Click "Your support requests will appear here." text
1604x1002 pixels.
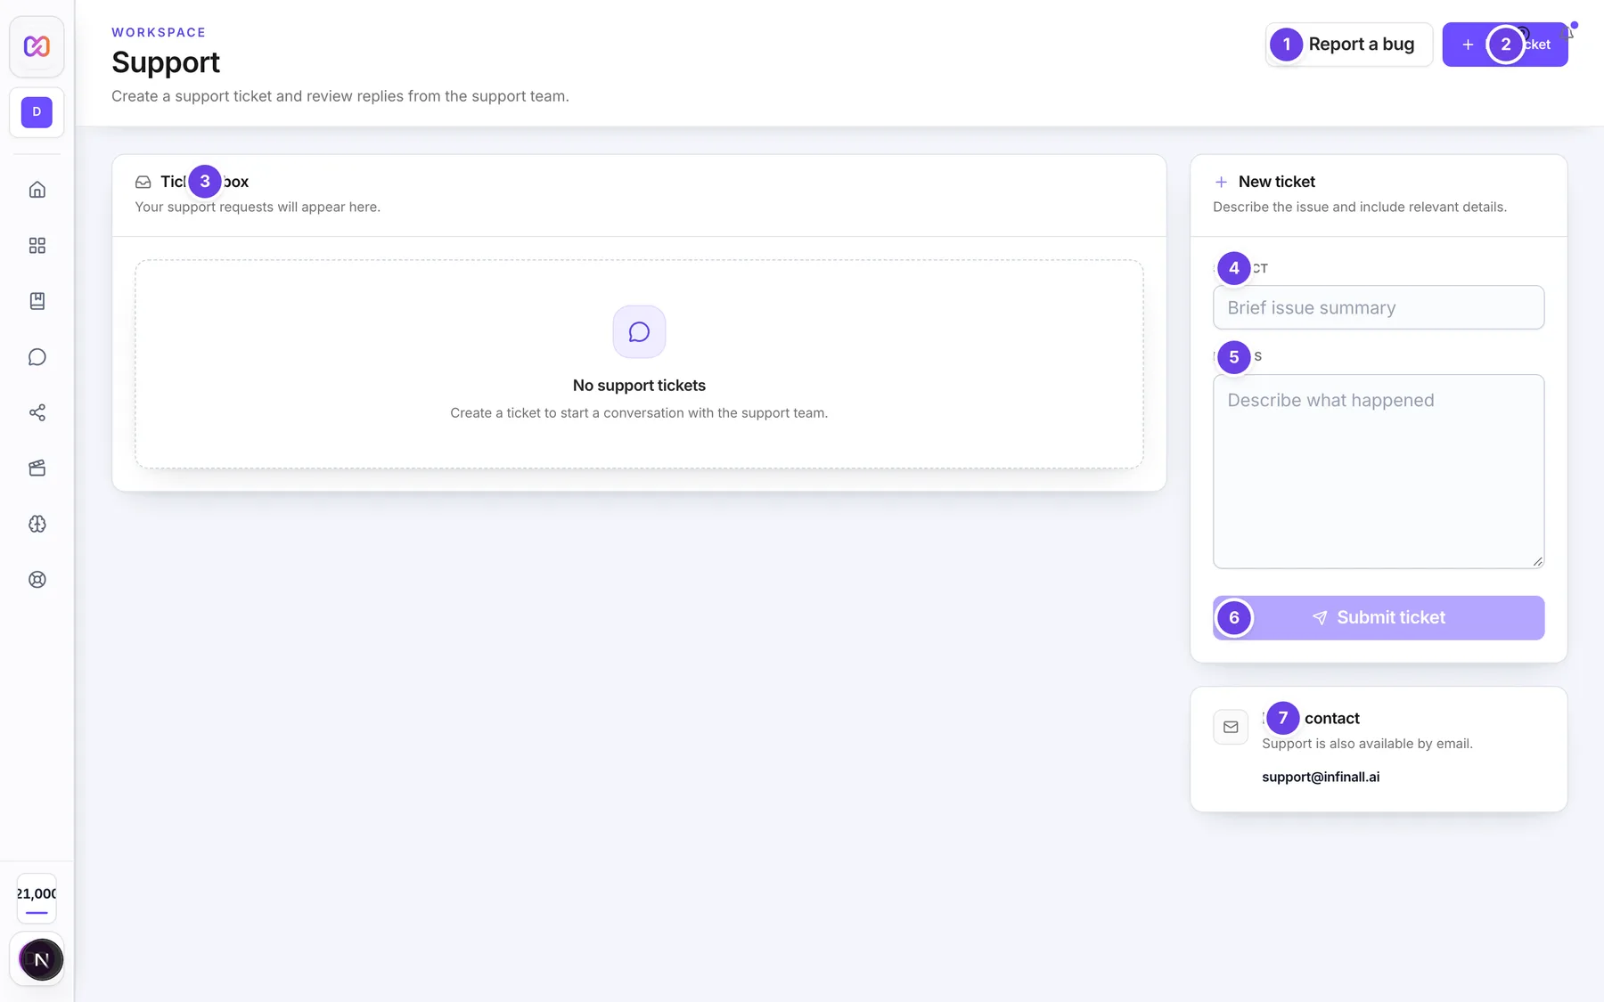[258, 207]
